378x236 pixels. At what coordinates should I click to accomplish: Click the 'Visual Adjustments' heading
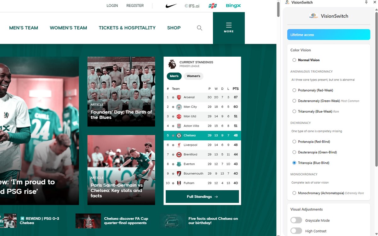306,209
